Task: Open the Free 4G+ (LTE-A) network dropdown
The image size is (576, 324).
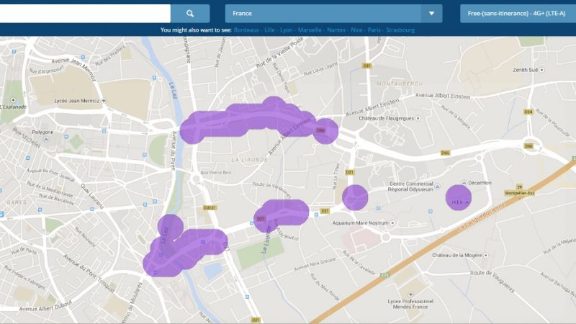Action: point(518,13)
